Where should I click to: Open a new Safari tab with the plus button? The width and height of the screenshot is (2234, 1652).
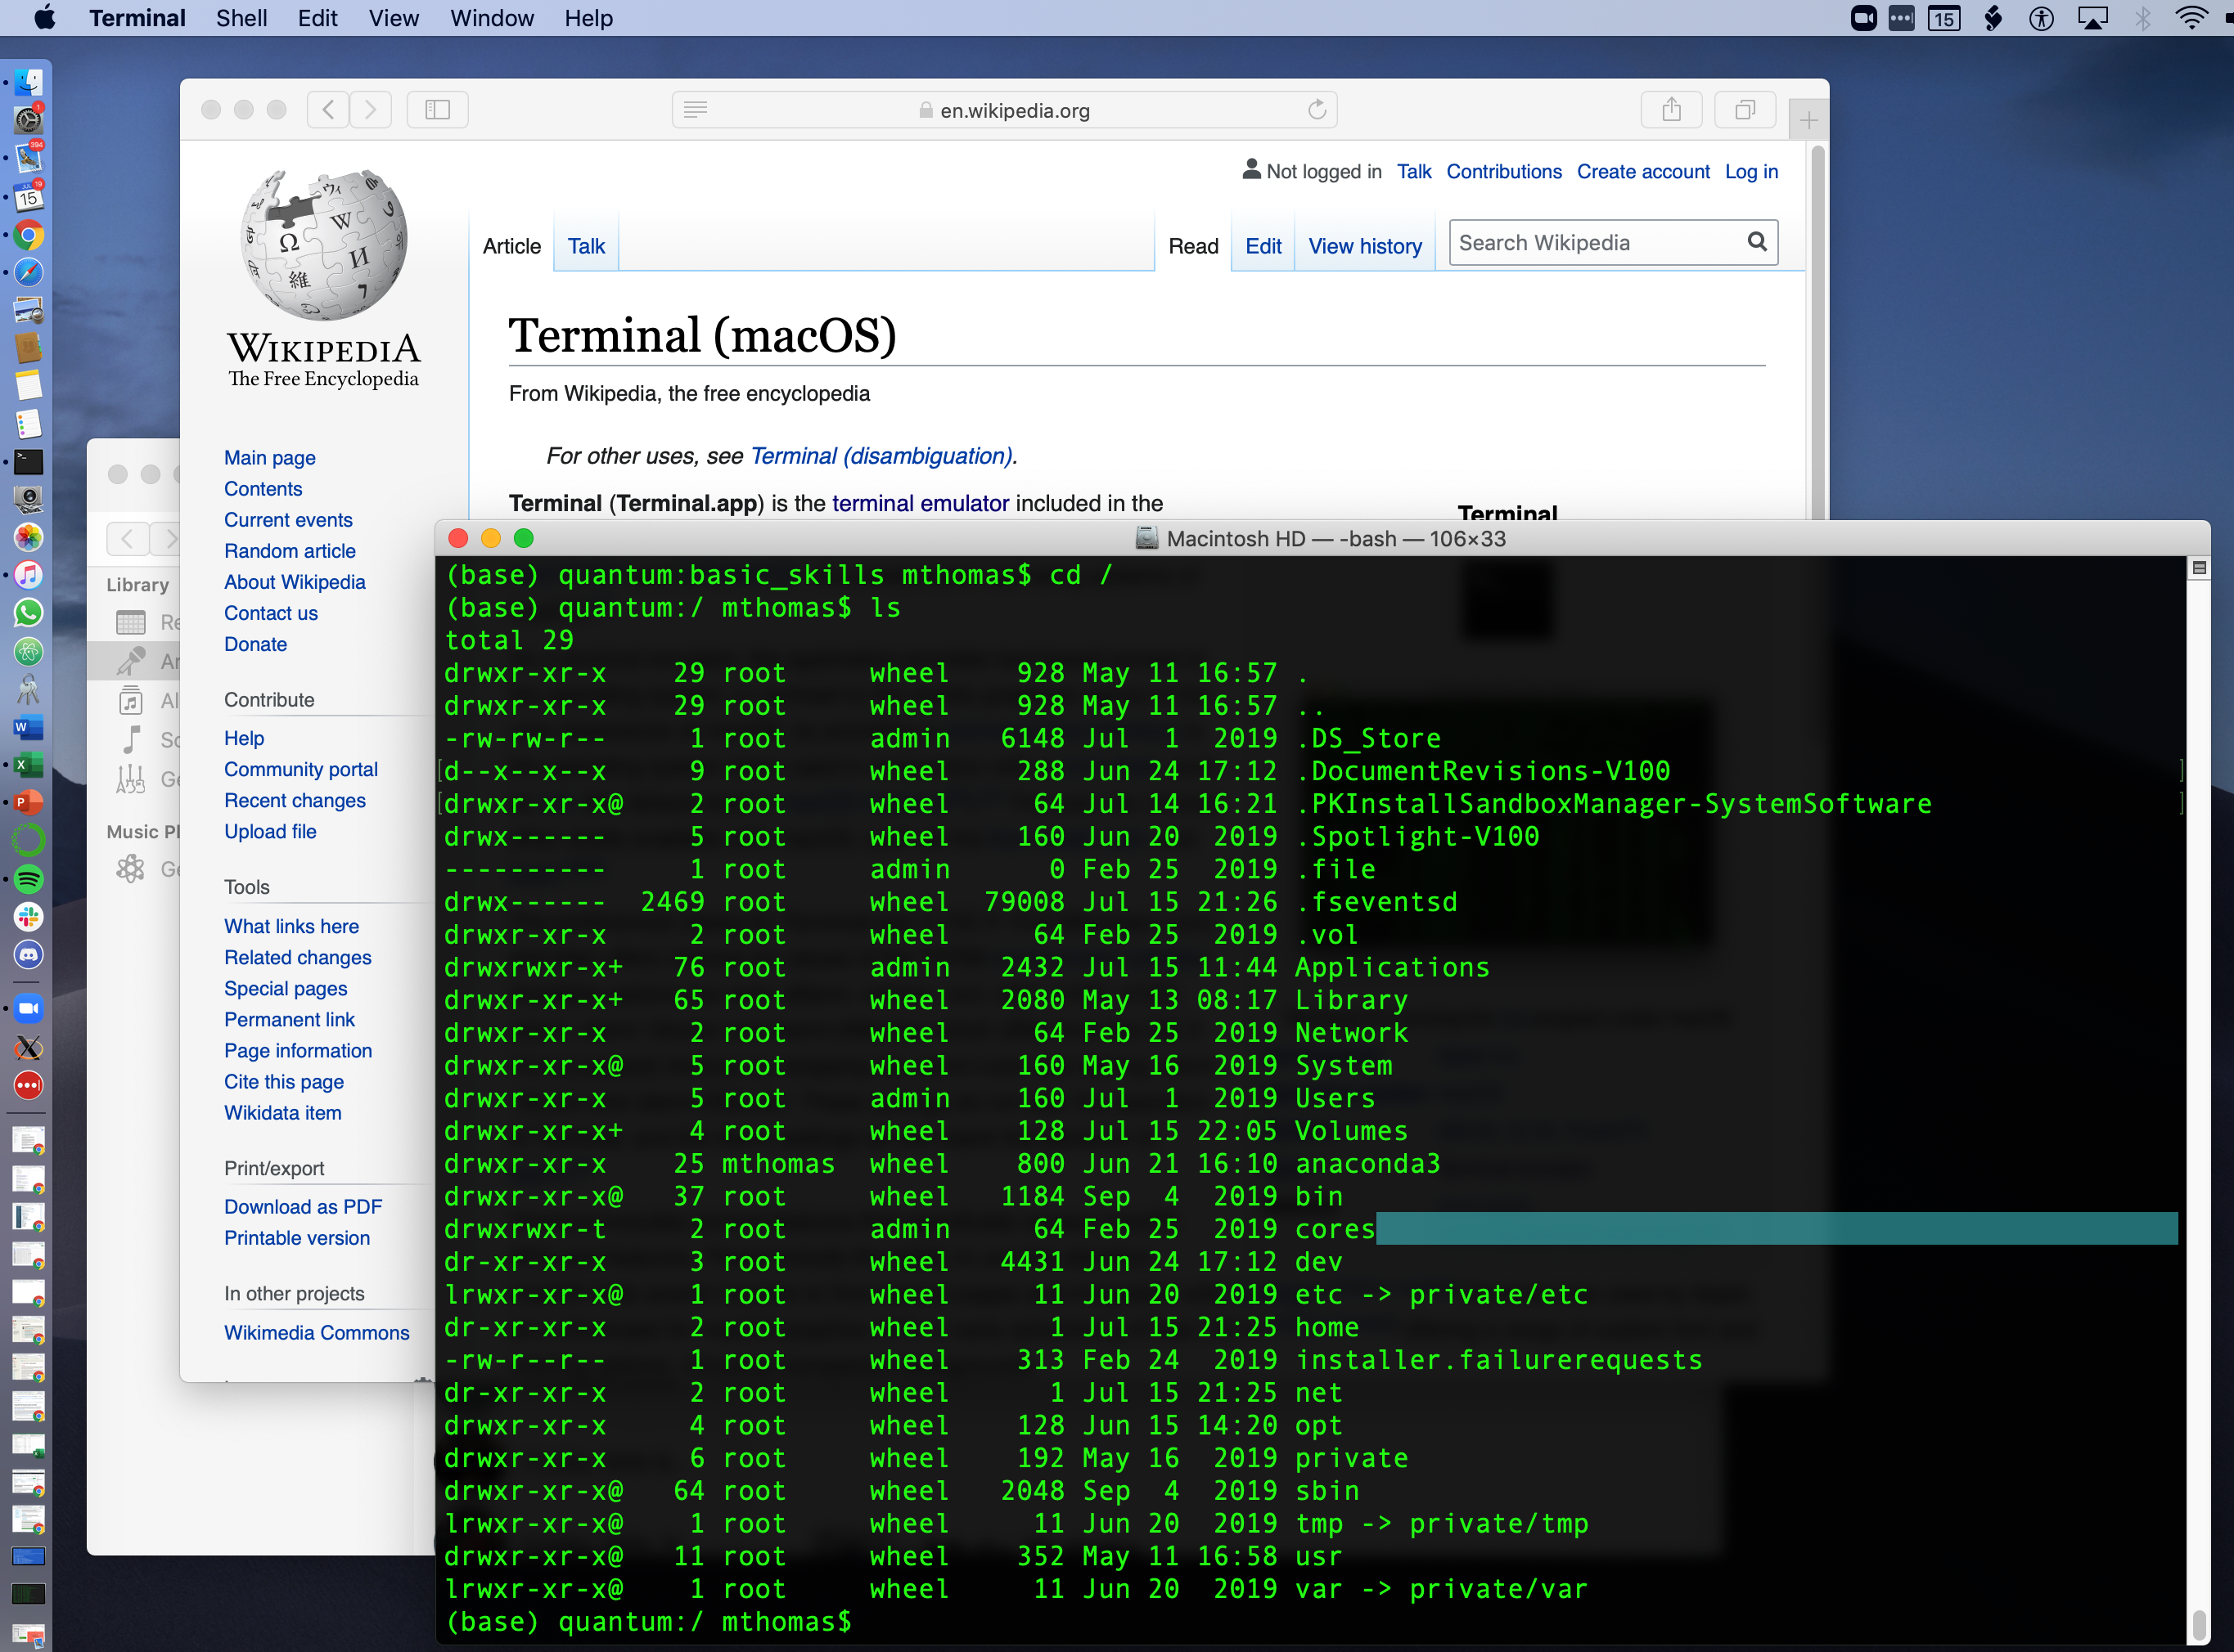(1808, 119)
